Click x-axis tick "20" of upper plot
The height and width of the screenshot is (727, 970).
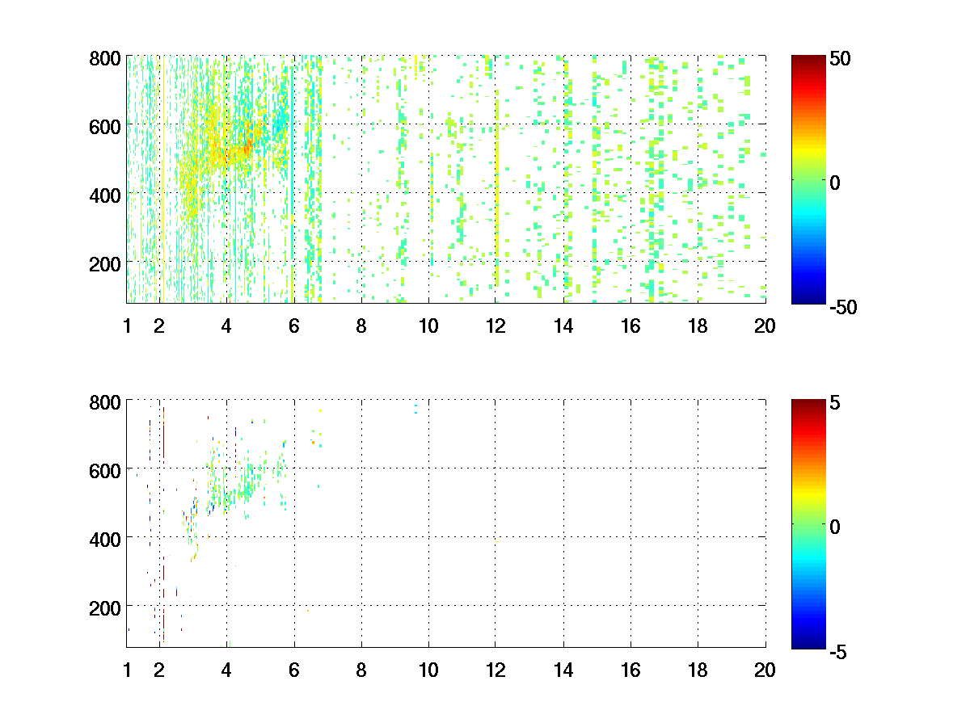coord(765,326)
